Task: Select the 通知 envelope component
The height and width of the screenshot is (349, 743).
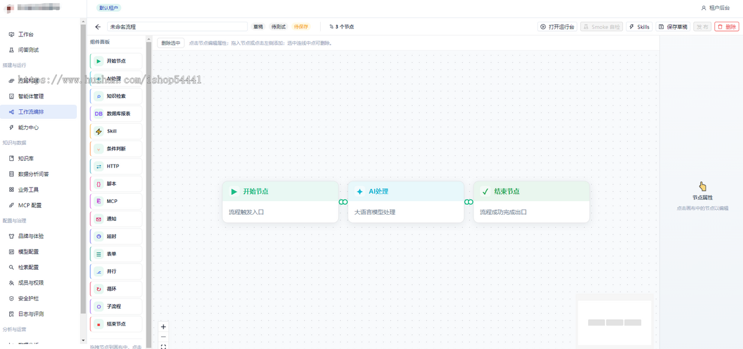Action: click(x=116, y=219)
